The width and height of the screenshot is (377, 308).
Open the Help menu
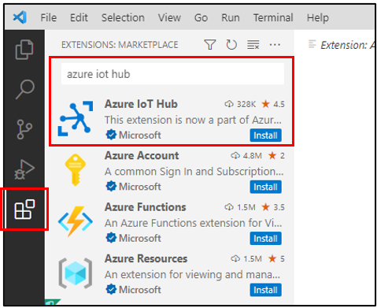click(318, 18)
